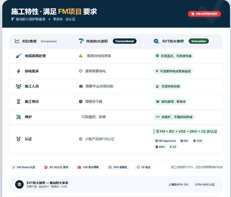Click the clock icon beside 需等待干燥
This screenshot has width=231, height=197.
point(81,101)
